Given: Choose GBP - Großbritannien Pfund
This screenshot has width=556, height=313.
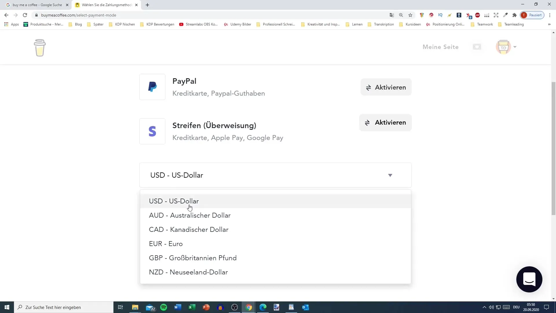Looking at the screenshot, I should (275, 258).
